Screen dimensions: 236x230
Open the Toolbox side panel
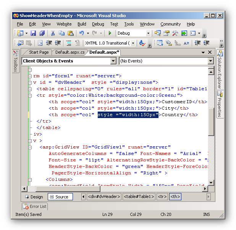coord(16,62)
